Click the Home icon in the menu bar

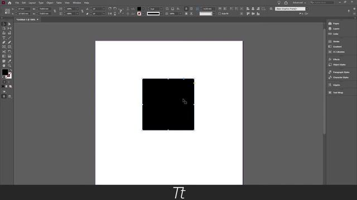(9, 3)
